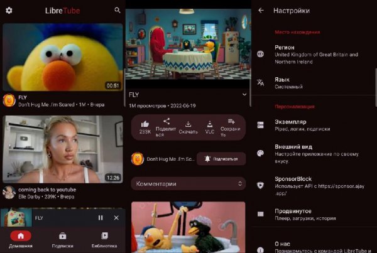Click the shield icon beside SponsorBlock
The width and height of the screenshot is (377, 253).
coord(260,185)
